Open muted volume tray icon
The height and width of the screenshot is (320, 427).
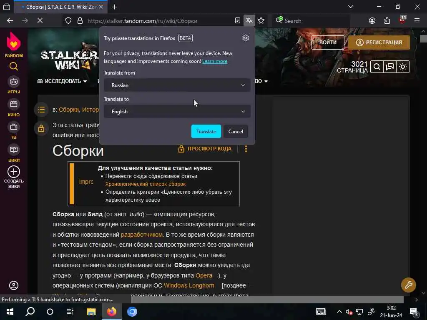click(x=349, y=312)
